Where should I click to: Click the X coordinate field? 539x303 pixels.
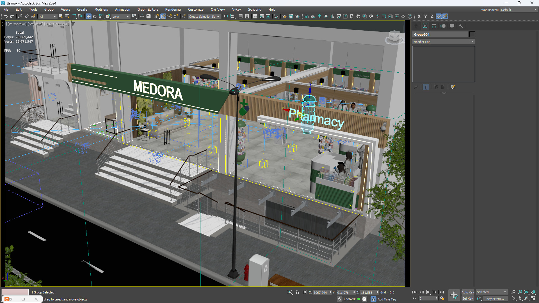322,292
